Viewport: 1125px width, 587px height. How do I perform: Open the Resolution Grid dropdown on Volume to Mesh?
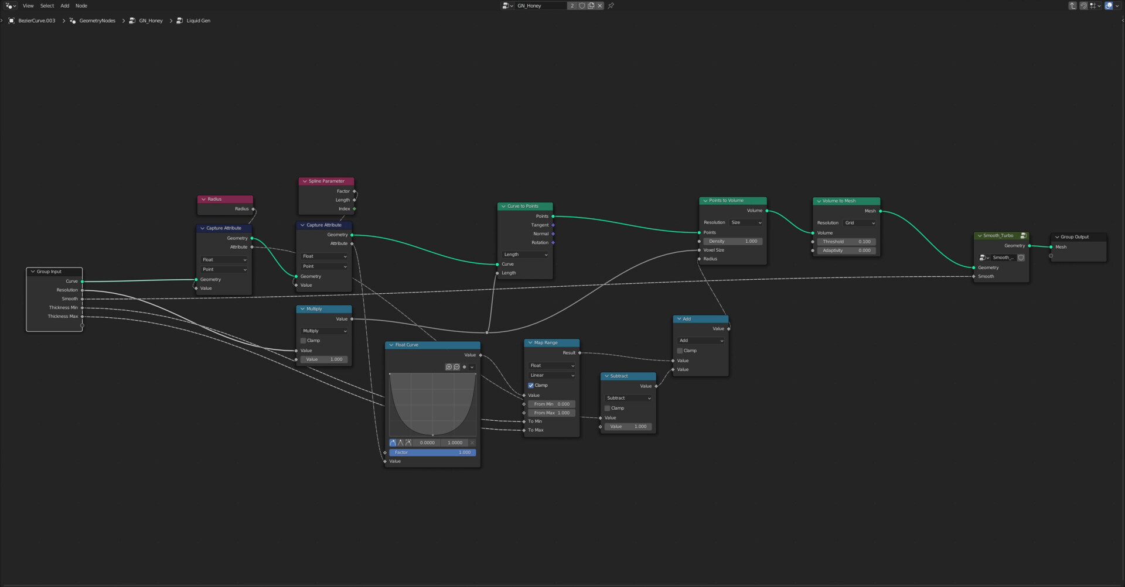pos(859,222)
